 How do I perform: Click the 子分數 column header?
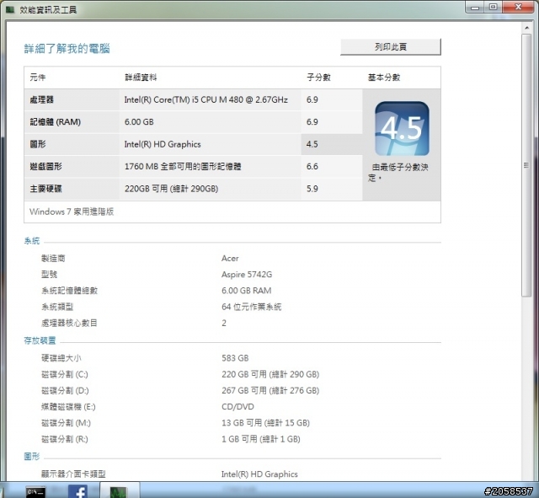pyautogui.click(x=318, y=78)
